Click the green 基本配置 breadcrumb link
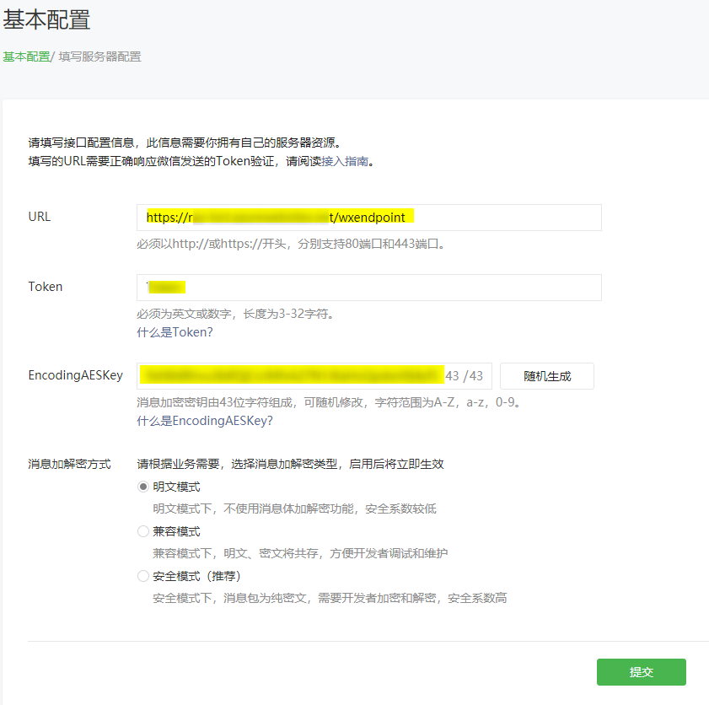The width and height of the screenshot is (709, 705). [x=25, y=57]
